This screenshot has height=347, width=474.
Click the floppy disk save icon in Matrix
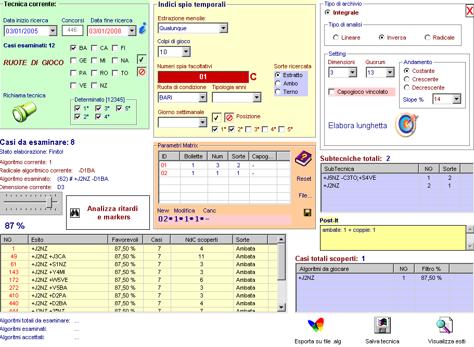click(x=307, y=213)
